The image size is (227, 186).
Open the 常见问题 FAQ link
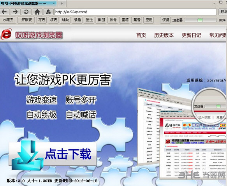[218, 35]
